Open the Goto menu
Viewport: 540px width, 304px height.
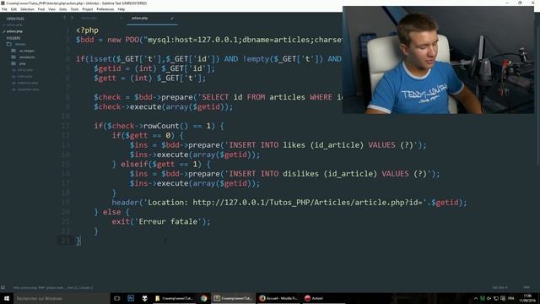coord(62,9)
